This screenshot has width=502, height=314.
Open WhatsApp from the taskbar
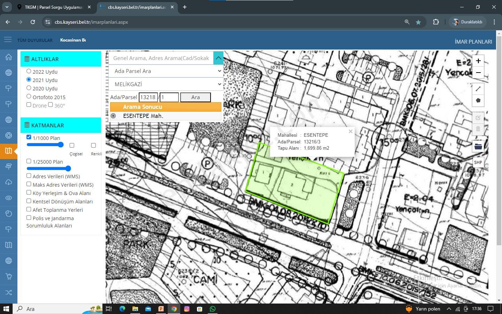(213, 309)
